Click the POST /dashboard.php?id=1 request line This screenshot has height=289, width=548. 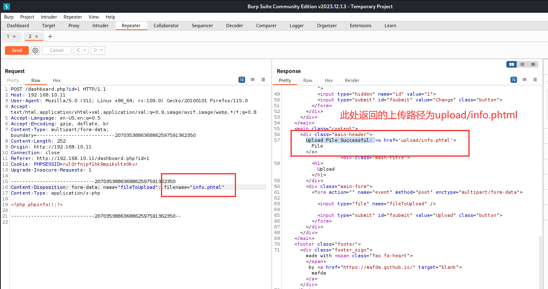click(58, 89)
